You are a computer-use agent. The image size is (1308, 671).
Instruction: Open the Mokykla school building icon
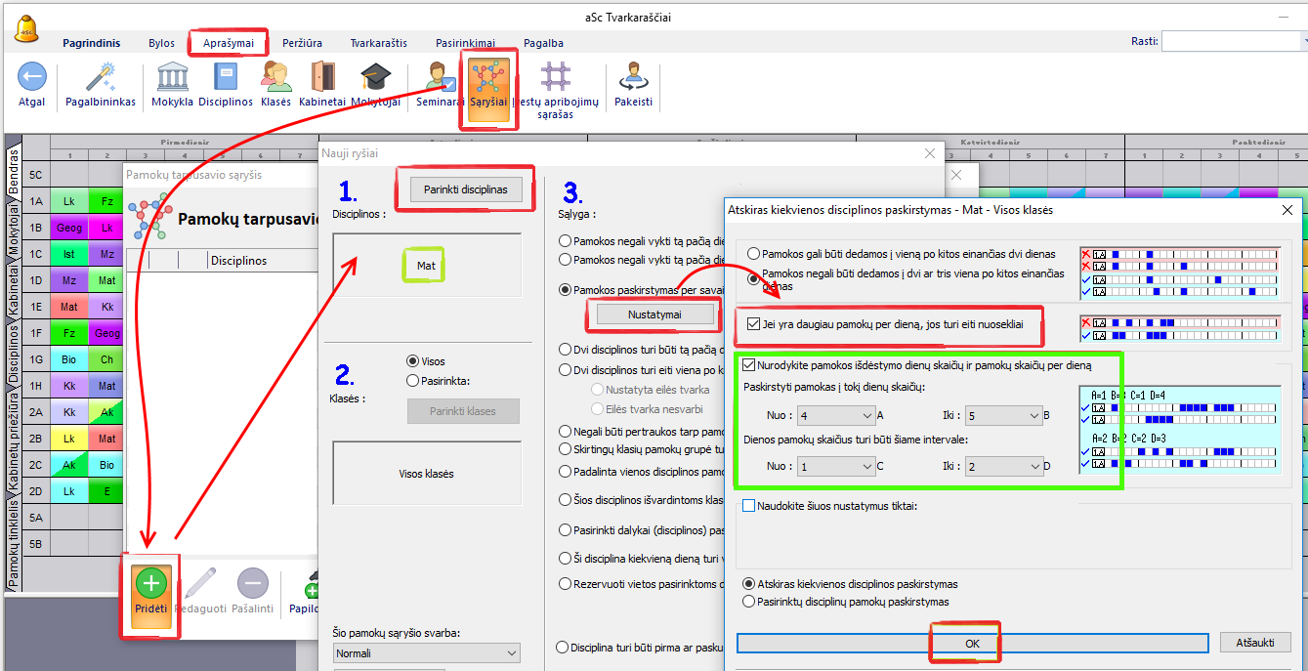(172, 77)
